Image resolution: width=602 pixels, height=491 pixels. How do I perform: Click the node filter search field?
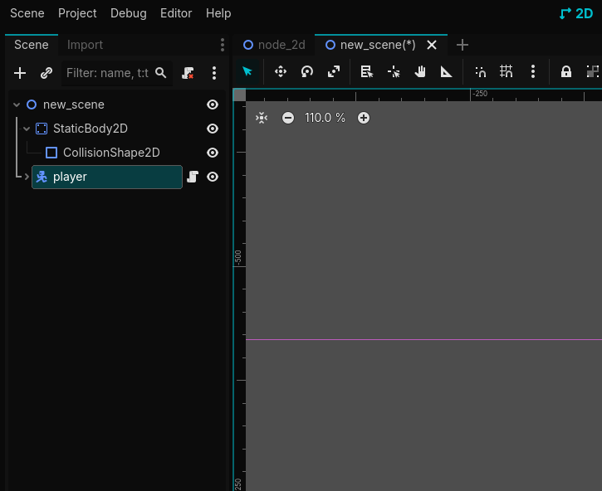tap(108, 73)
